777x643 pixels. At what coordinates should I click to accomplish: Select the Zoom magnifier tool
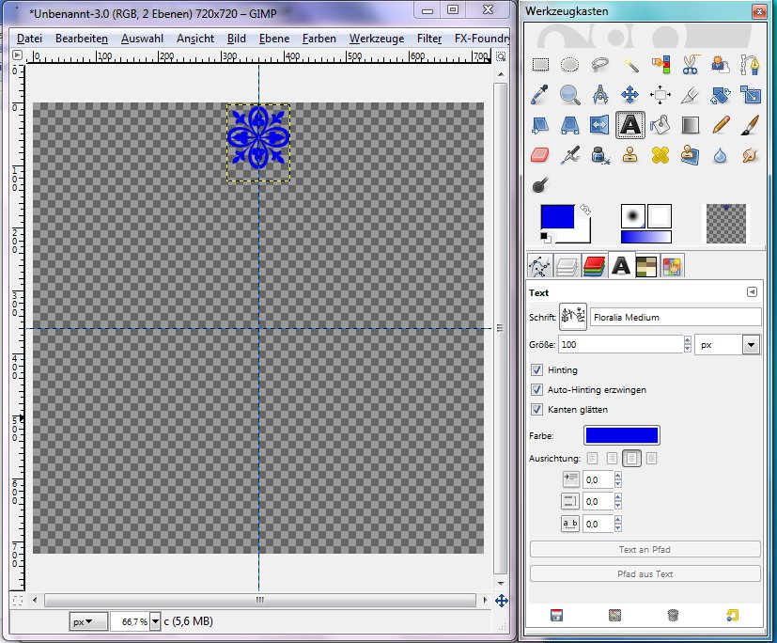pos(570,95)
